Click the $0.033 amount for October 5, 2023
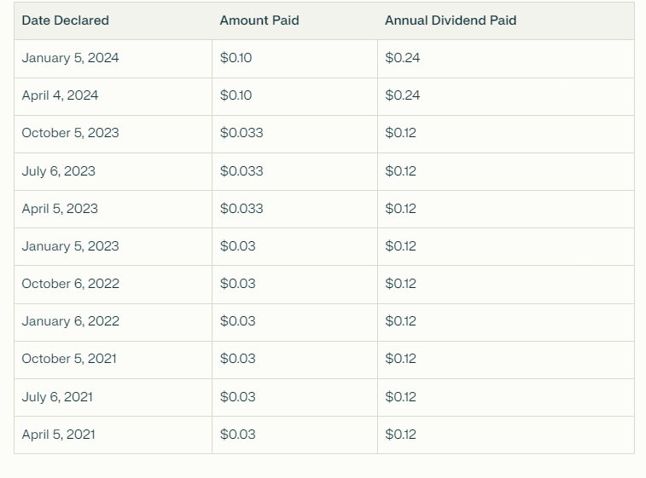Image resolution: width=646 pixels, height=478 pixels. pos(242,133)
